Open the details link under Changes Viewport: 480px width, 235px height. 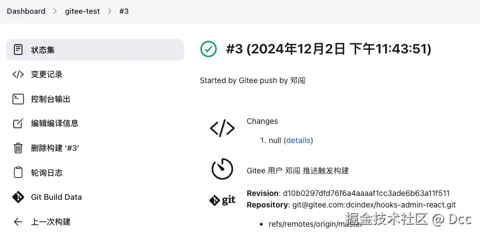[x=298, y=140]
